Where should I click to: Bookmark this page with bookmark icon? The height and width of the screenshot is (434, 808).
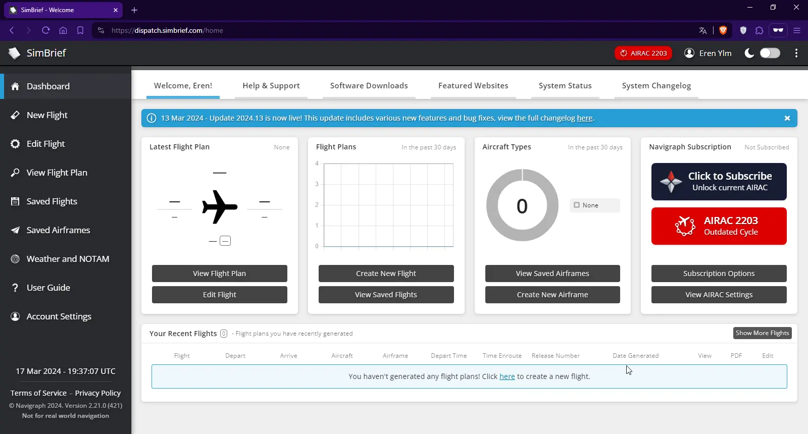[80, 30]
